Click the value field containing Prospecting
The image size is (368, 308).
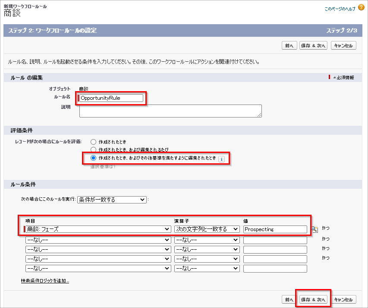click(x=275, y=229)
